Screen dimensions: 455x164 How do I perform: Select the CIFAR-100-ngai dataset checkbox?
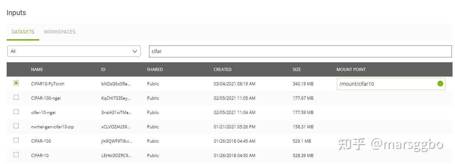(16, 98)
